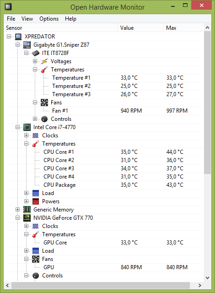215x293 pixels.
Task: Collapse the Gigabyte G1.Sniper Z87 node
Action: [x=17, y=45]
